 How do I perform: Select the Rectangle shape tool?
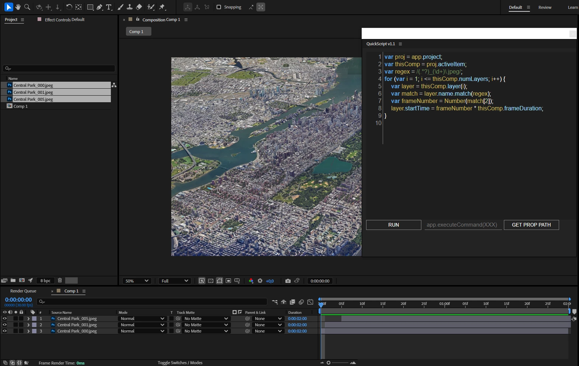pos(90,7)
